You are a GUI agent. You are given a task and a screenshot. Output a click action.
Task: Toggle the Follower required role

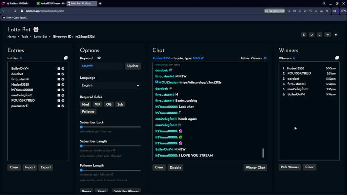88,112
